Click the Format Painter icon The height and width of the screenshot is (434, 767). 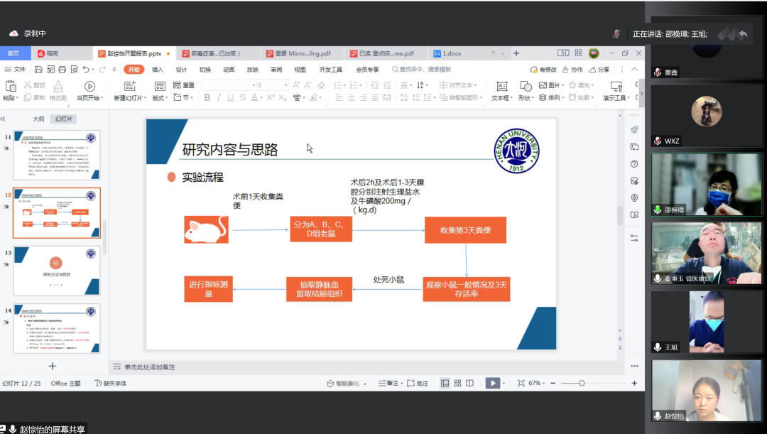point(58,86)
